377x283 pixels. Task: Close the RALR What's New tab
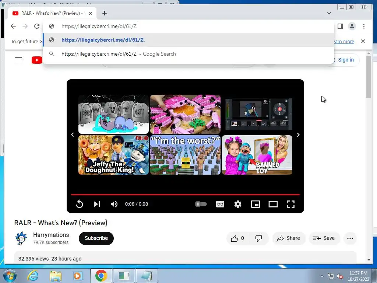pos(91,13)
